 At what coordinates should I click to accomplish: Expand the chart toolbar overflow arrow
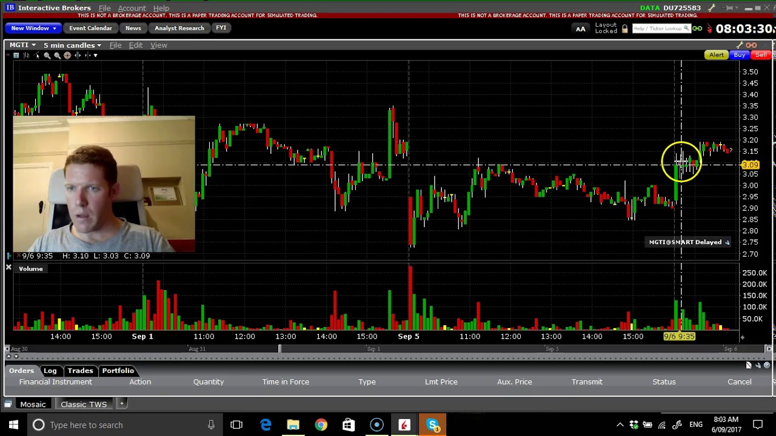click(x=95, y=55)
